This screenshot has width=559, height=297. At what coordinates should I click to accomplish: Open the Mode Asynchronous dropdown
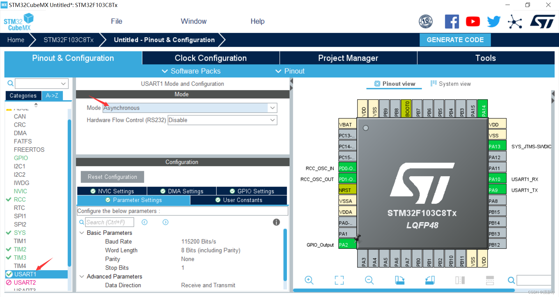pyautogui.click(x=190, y=108)
